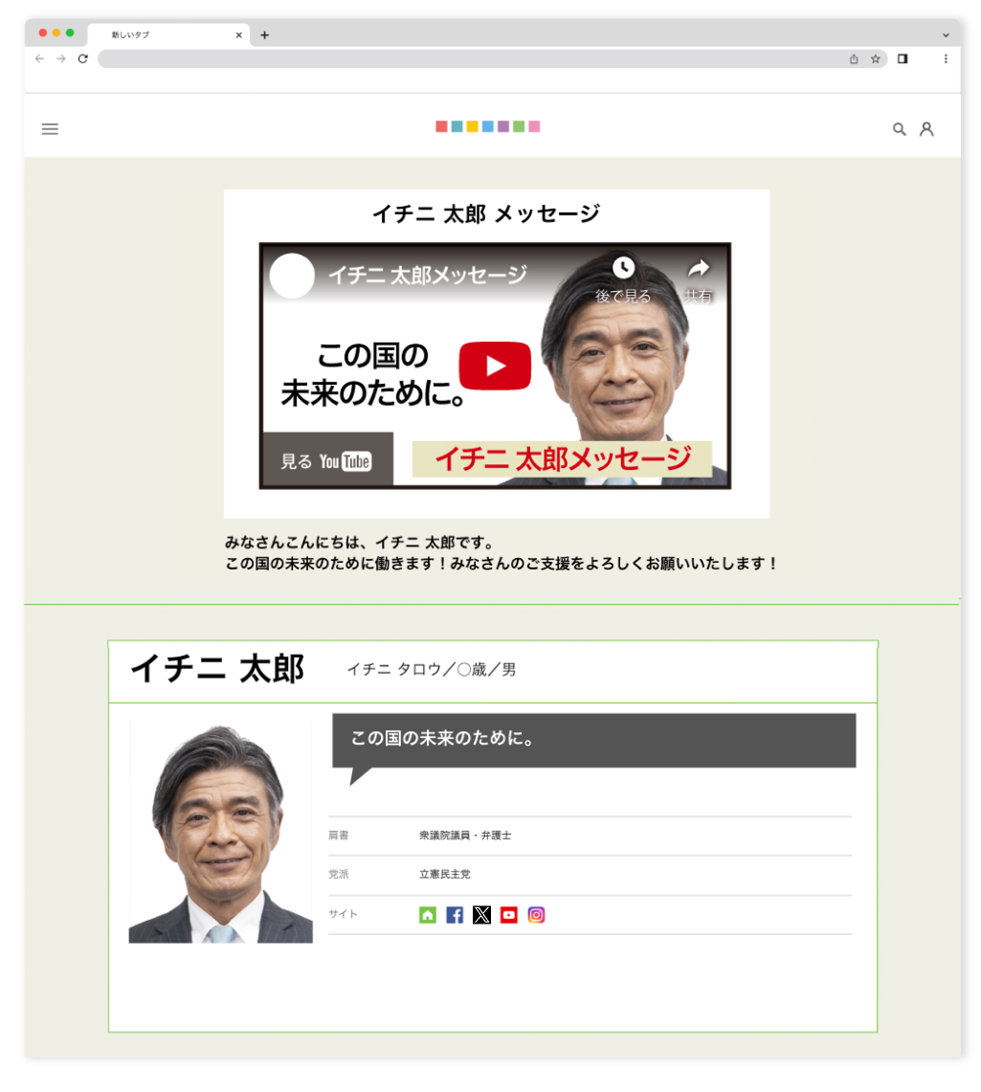This screenshot has width=981, height=1092.
Task: Reload the page
Action: click(x=83, y=58)
